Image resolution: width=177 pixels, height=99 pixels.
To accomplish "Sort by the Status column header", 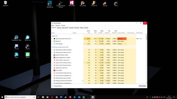I will pos(78,32).
